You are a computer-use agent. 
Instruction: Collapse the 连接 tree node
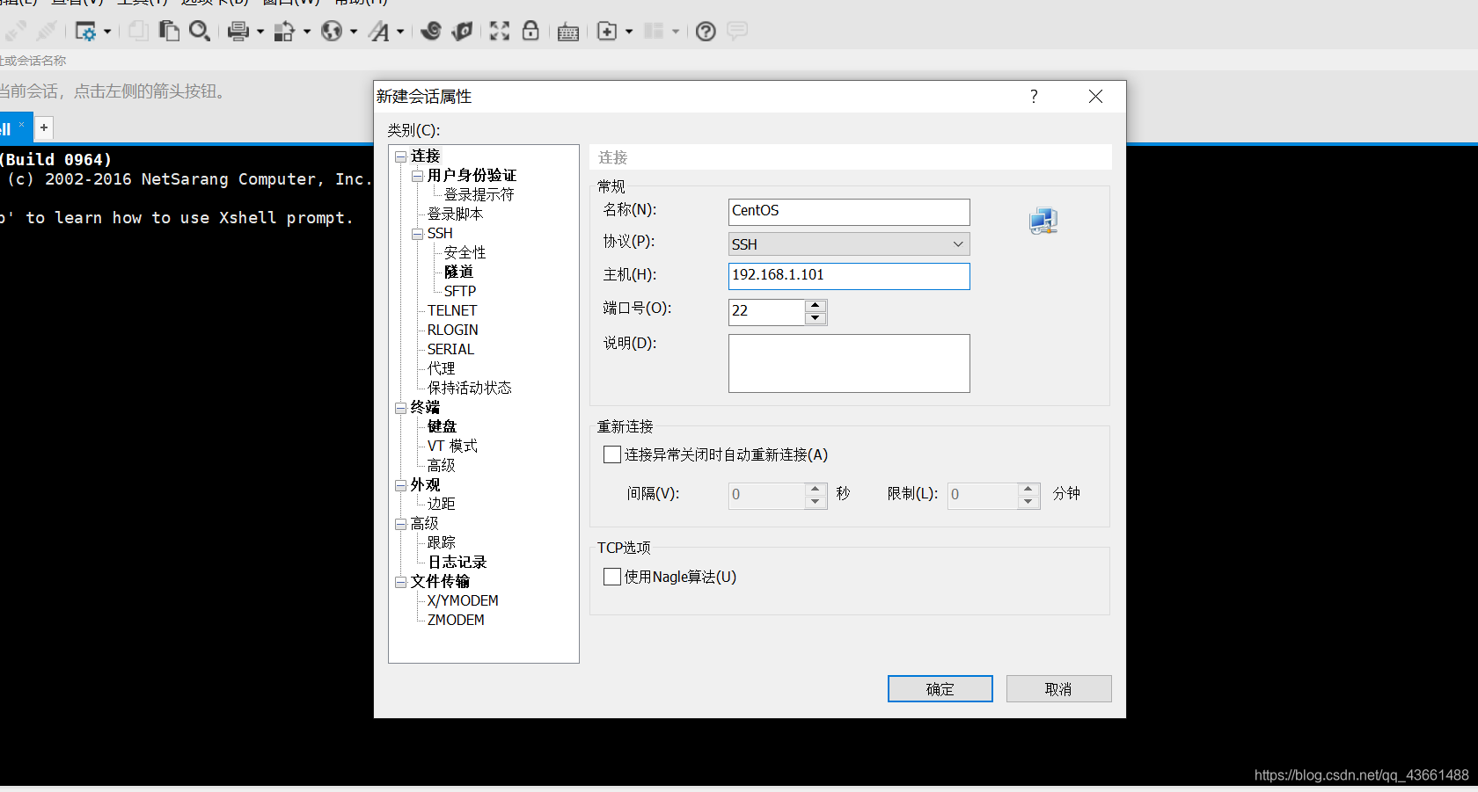[400, 156]
